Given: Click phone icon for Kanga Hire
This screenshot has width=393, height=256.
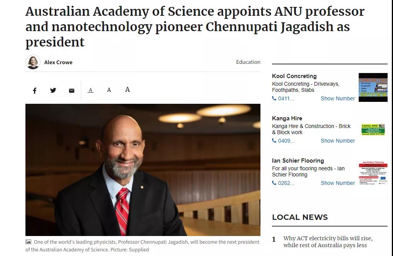Looking at the screenshot, I should tap(274, 141).
